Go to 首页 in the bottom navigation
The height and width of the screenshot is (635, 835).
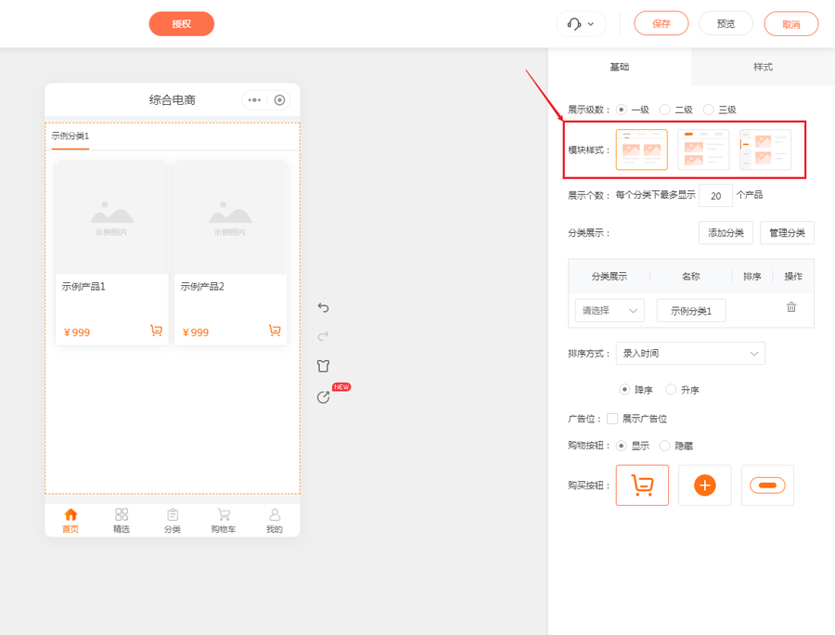71,521
